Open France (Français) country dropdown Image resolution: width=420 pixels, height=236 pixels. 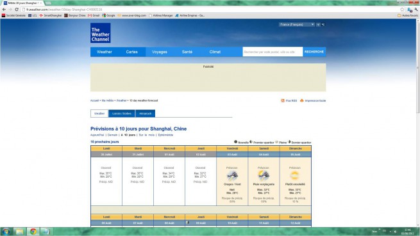(296, 24)
